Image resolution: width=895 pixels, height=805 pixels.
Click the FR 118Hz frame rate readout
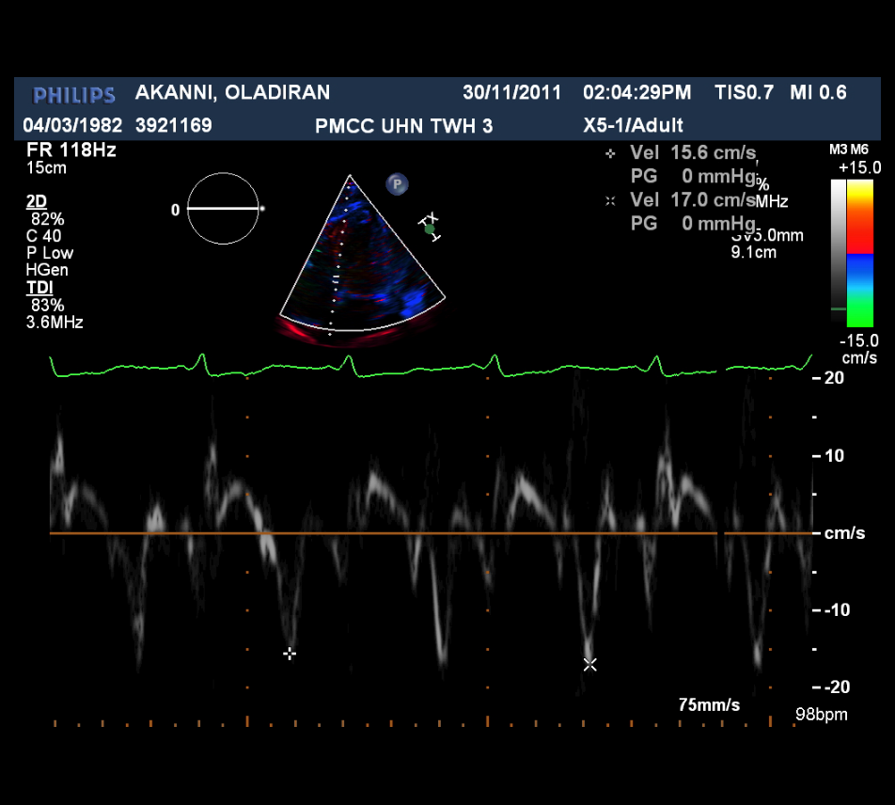click(71, 150)
